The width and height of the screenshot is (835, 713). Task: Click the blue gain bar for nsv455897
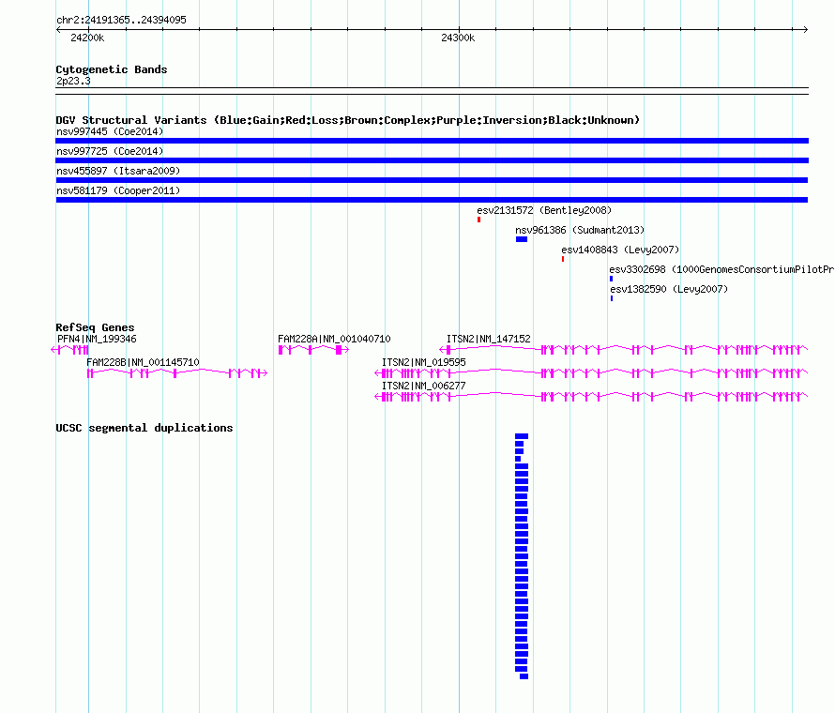432,180
